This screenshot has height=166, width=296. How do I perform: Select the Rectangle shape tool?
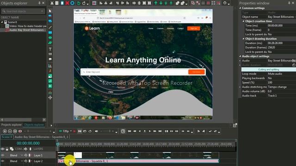pos(50,33)
